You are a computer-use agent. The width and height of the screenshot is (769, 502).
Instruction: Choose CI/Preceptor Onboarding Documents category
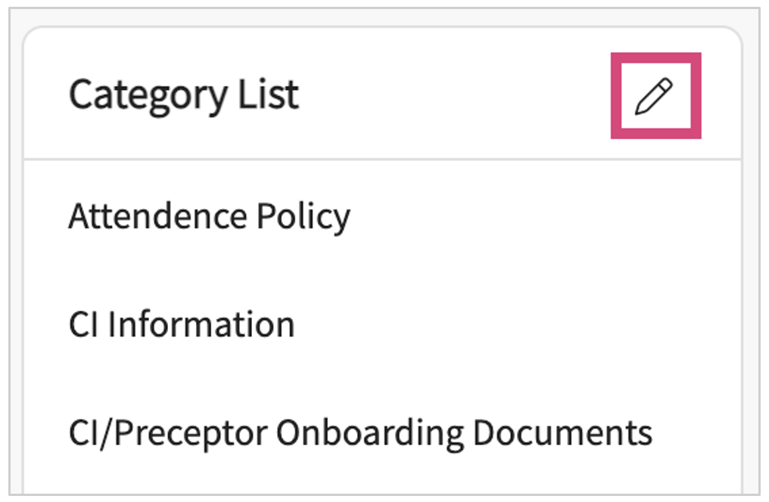point(360,433)
